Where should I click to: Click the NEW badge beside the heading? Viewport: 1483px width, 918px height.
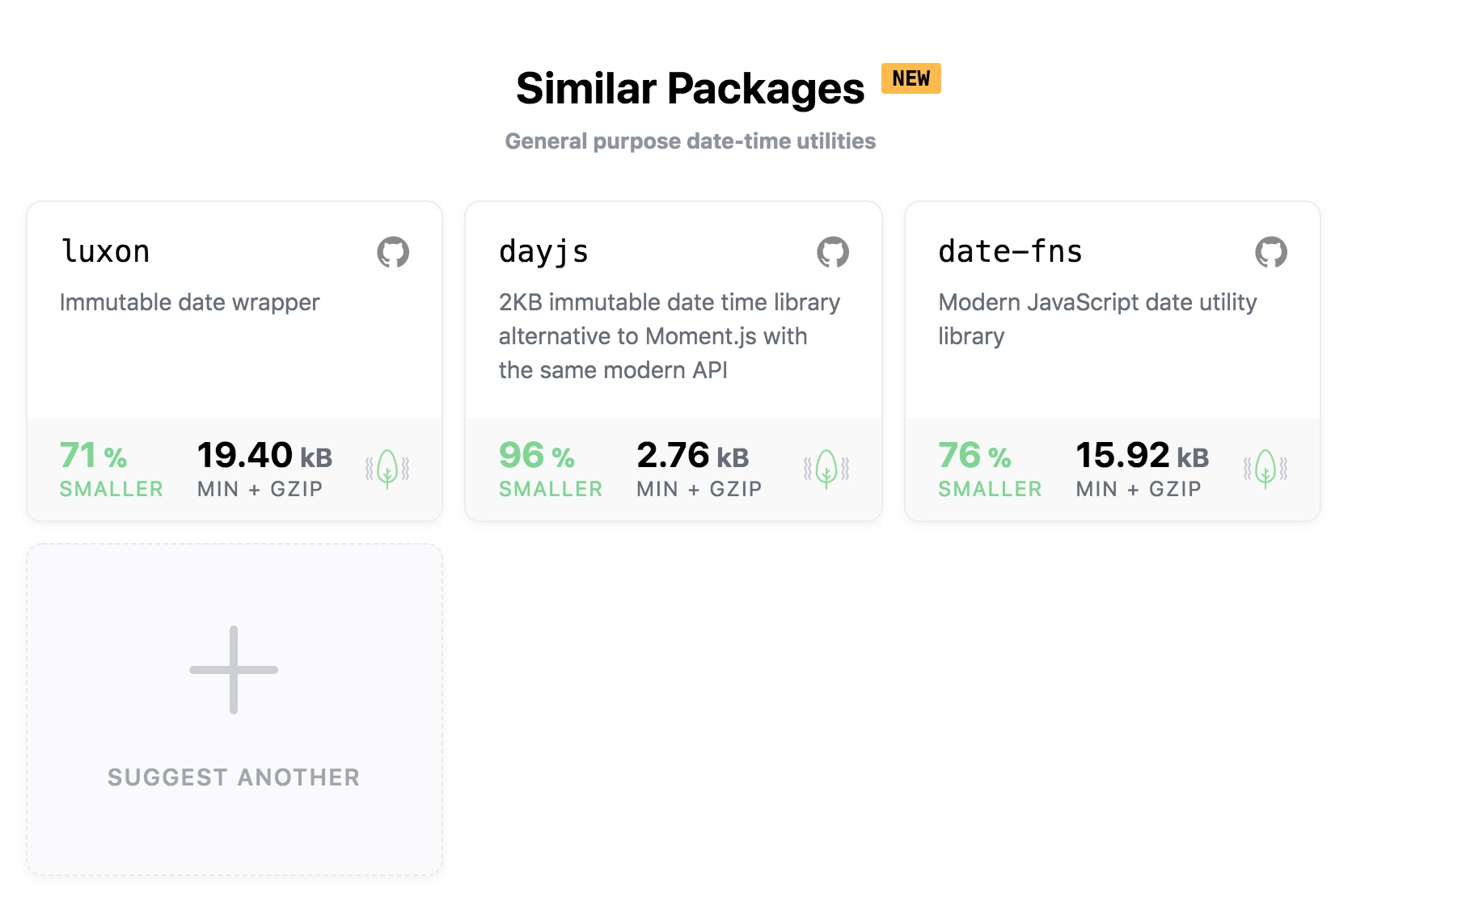[x=911, y=78]
